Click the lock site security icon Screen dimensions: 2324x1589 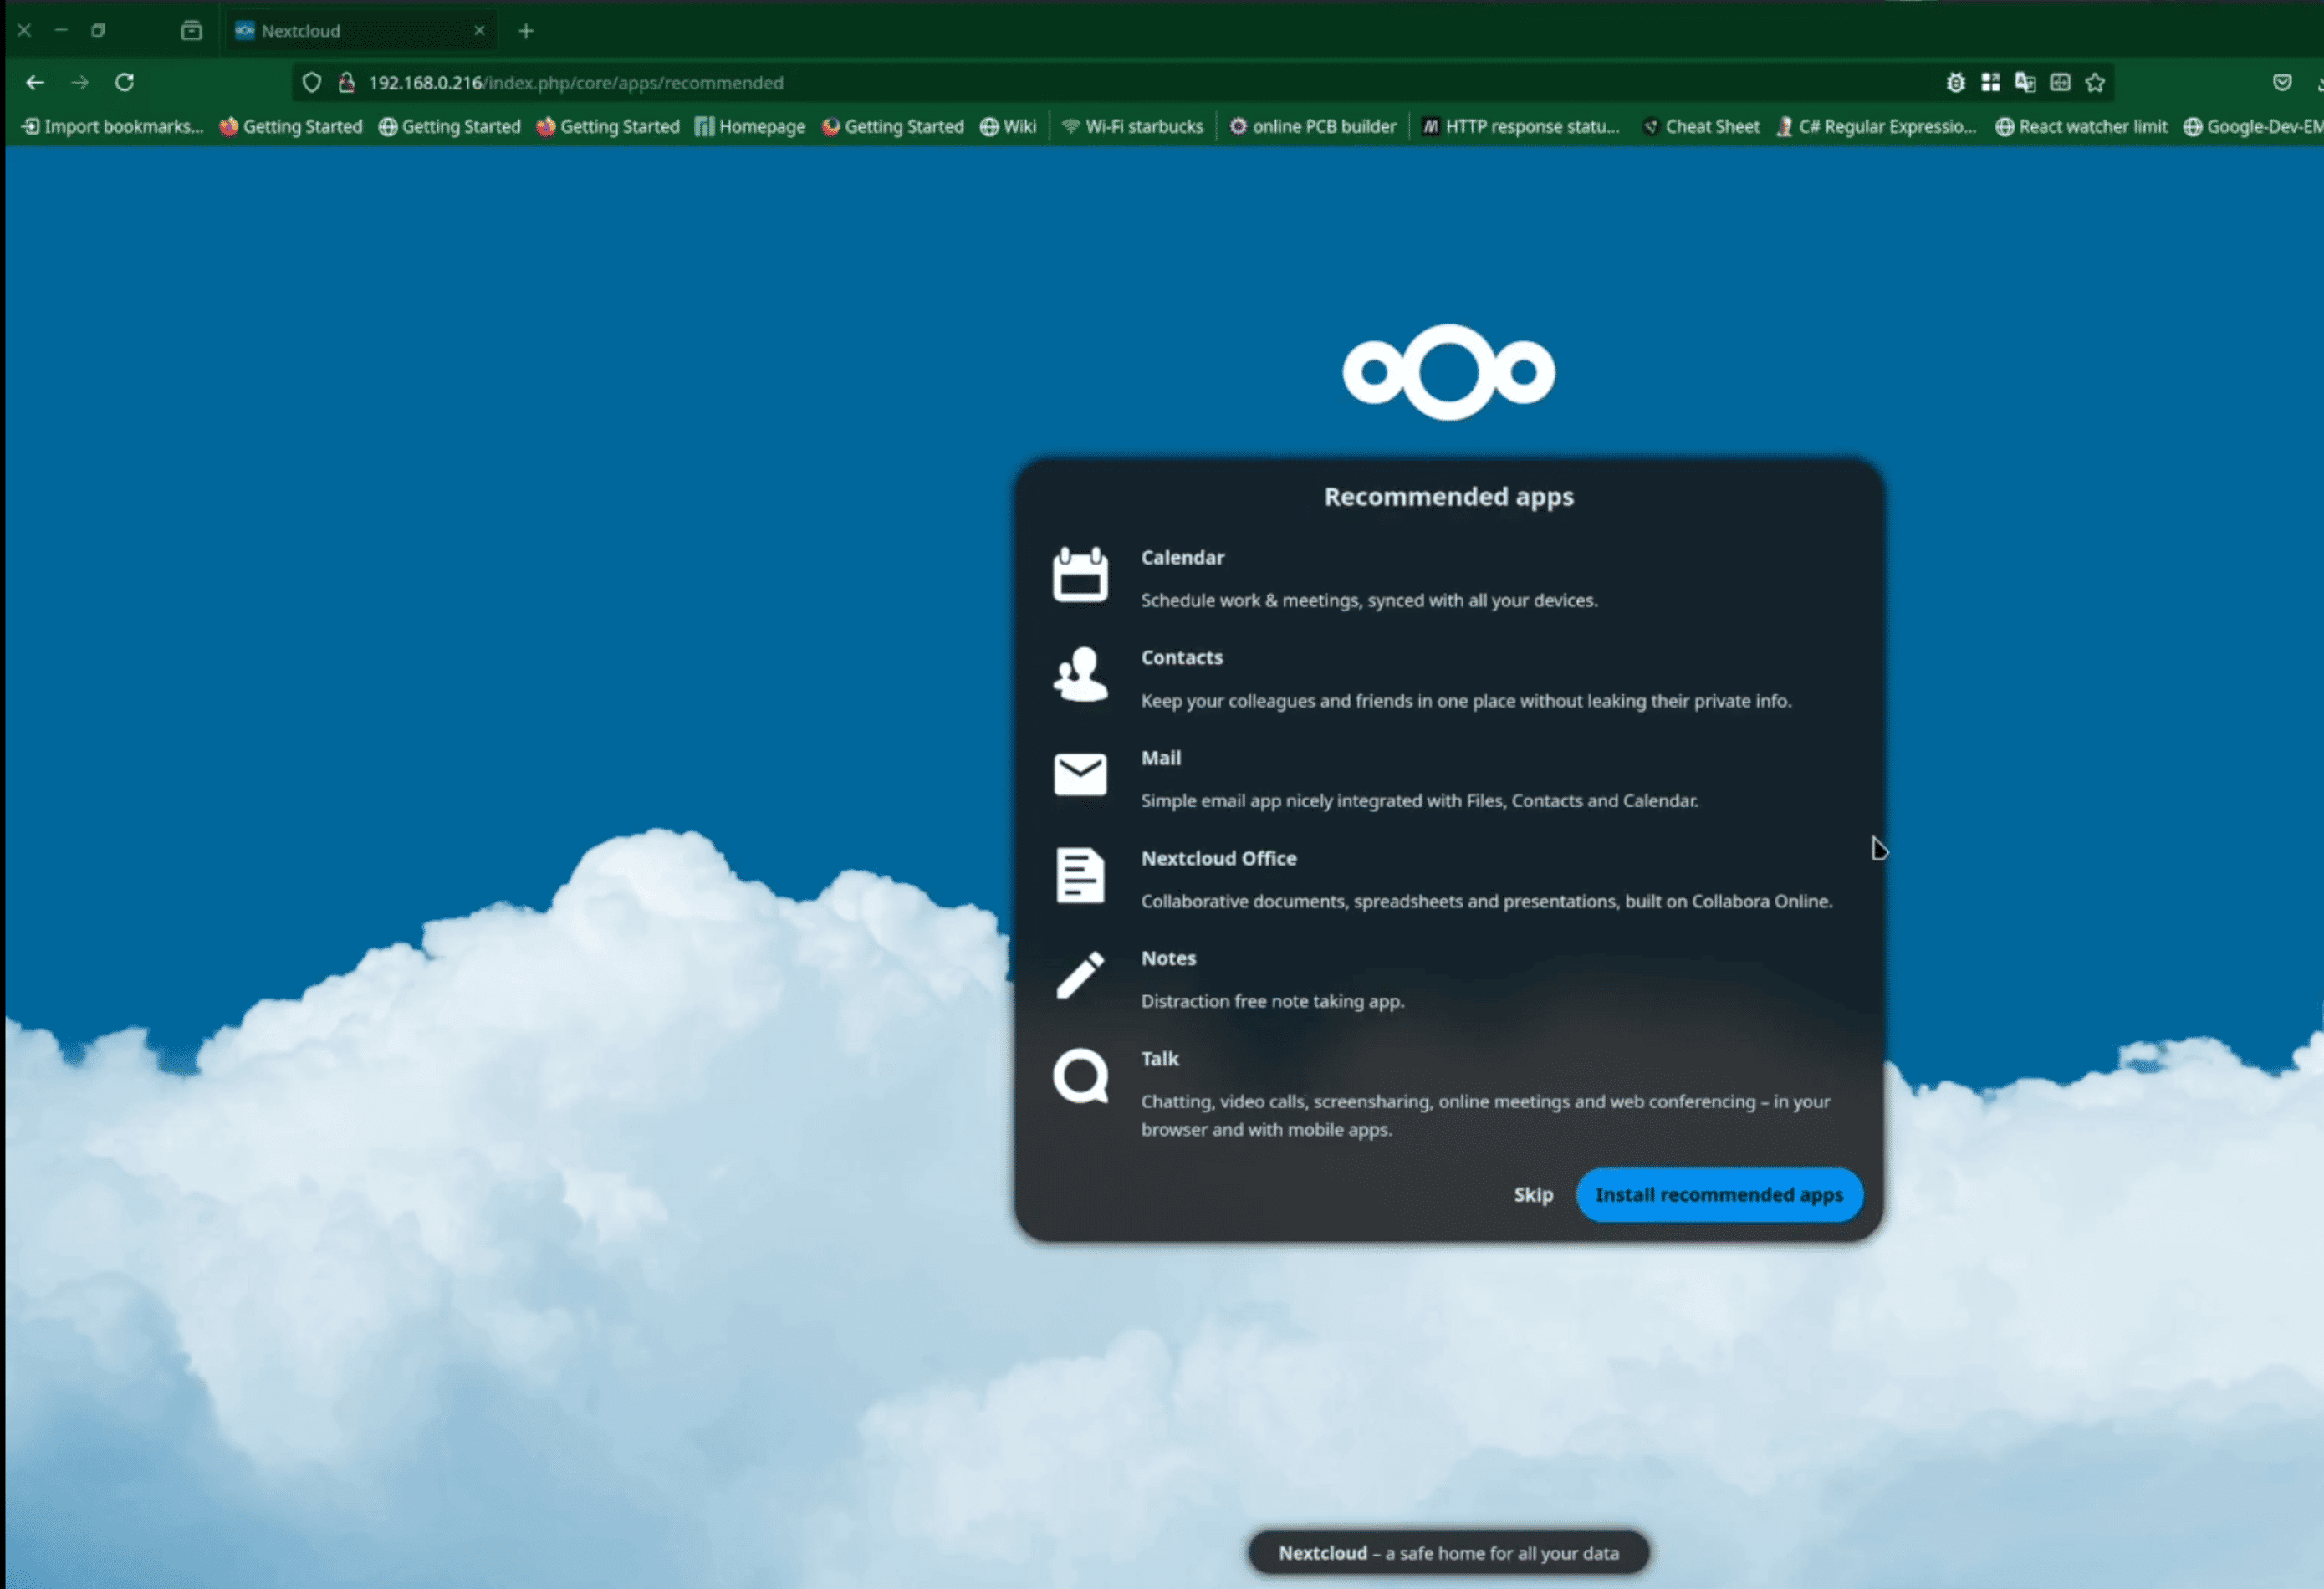[346, 83]
